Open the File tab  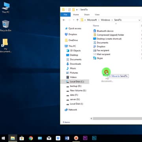click(x=65, y=15)
